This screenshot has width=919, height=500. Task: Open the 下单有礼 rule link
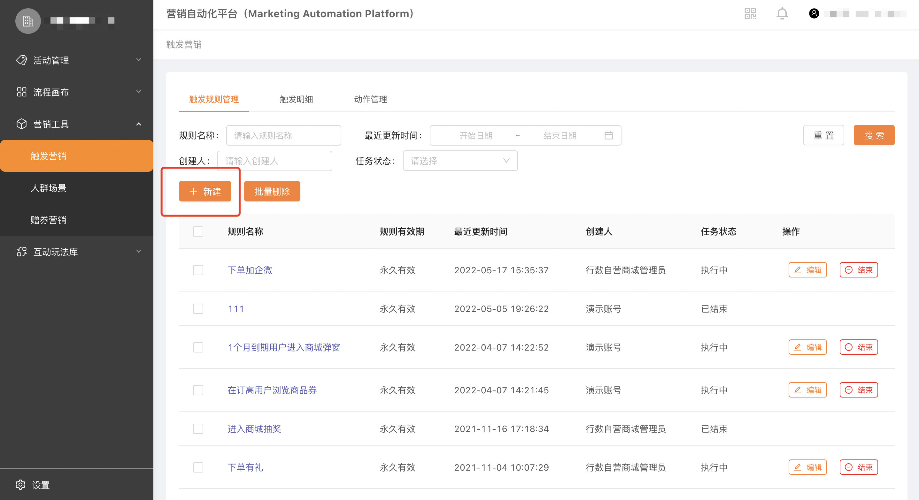point(245,467)
